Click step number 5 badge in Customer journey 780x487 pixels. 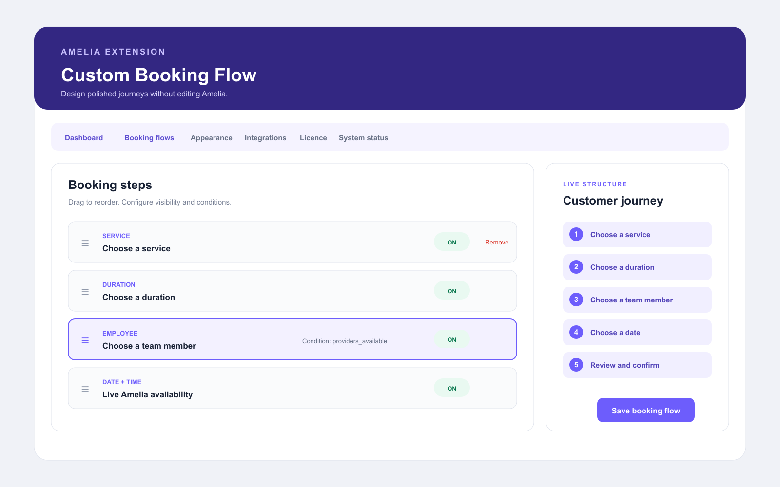click(576, 365)
